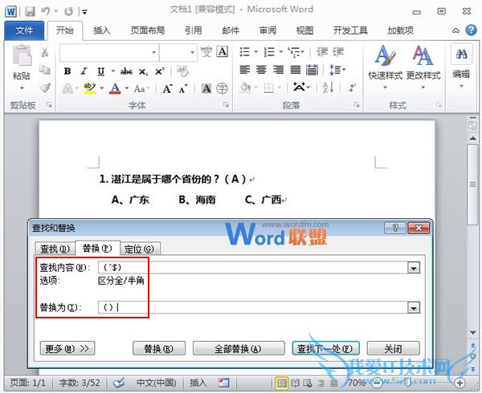Click the binoculars Editing (编辑) icon
The width and height of the screenshot is (482, 393).
(461, 60)
